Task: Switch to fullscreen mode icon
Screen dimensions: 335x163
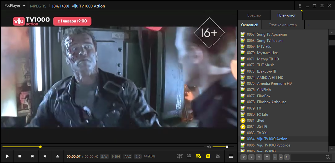Action: click(x=322, y=6)
